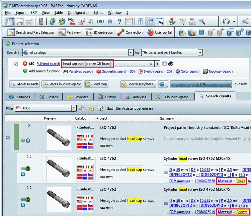Screen dimensions: 251x216
Task: Open Search templates dropdown button
Action: pos(138,84)
